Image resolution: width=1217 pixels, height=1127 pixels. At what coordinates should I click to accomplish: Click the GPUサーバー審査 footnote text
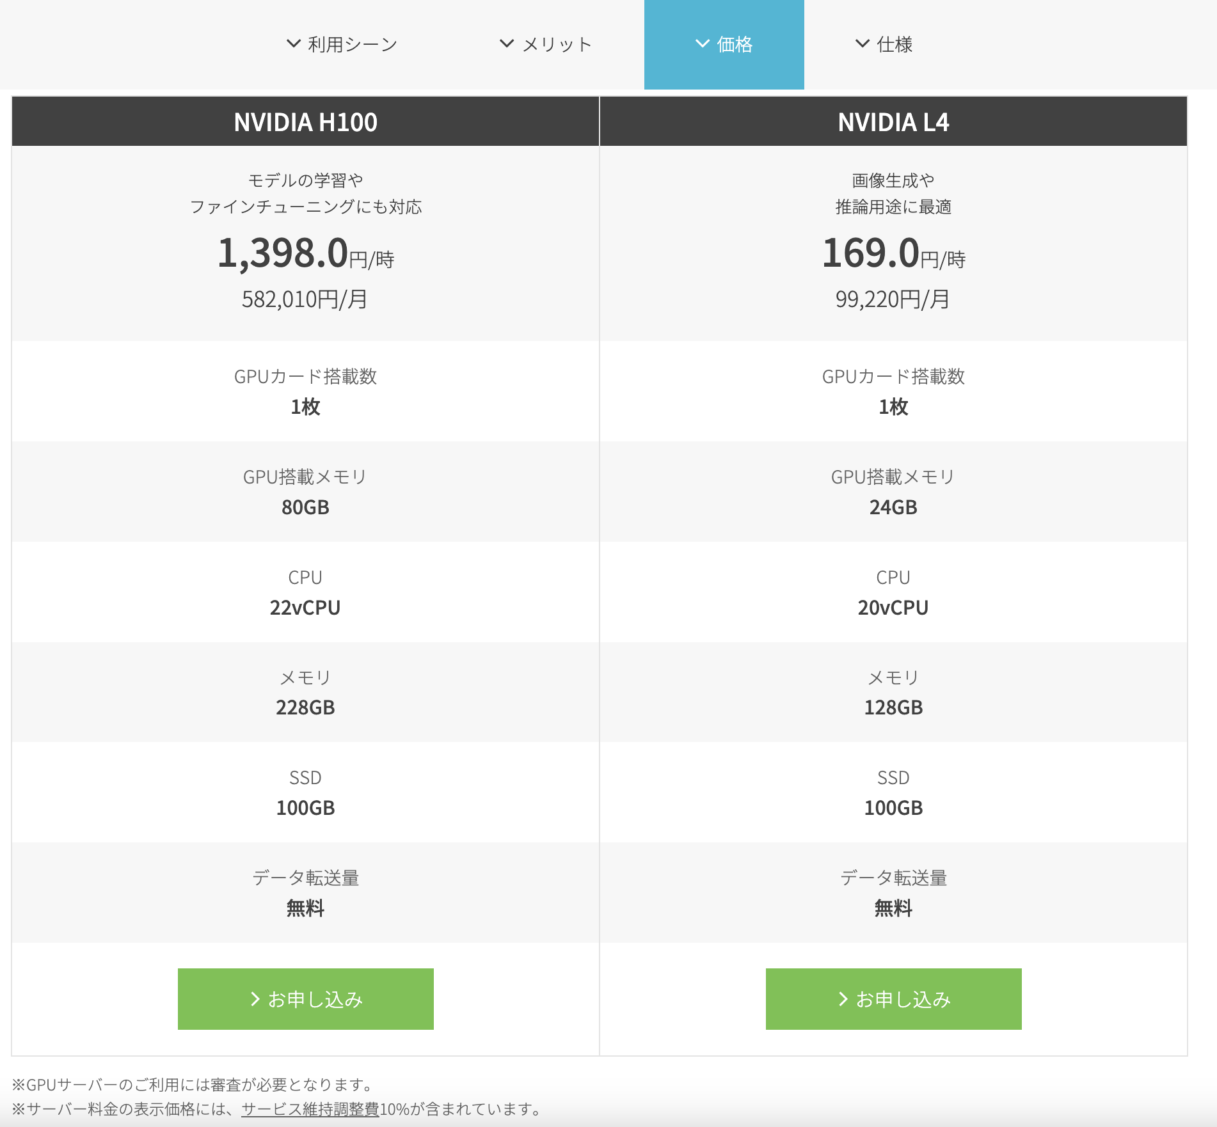(193, 1085)
